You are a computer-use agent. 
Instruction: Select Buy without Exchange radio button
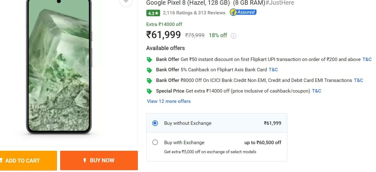click(x=155, y=123)
